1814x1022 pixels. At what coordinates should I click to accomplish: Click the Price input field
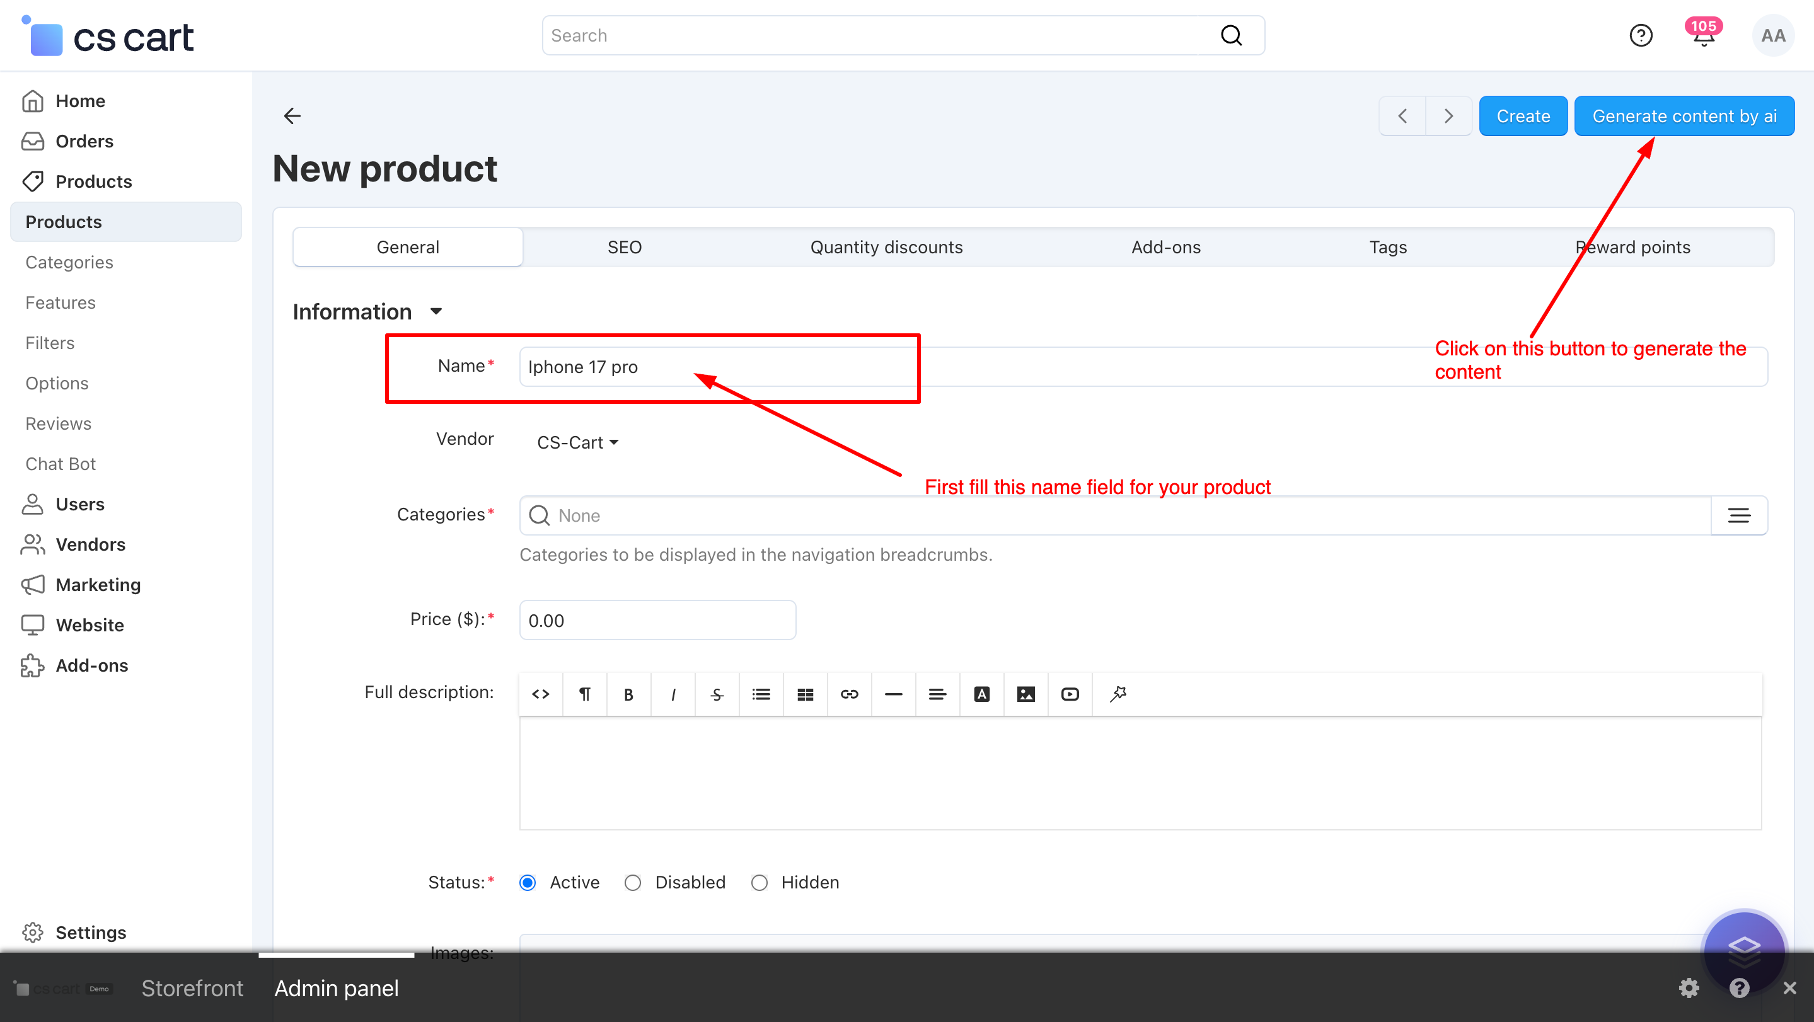tap(657, 620)
